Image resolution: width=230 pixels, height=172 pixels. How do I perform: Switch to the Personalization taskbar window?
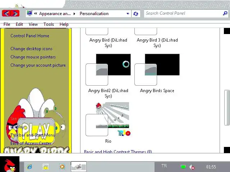click(79, 167)
